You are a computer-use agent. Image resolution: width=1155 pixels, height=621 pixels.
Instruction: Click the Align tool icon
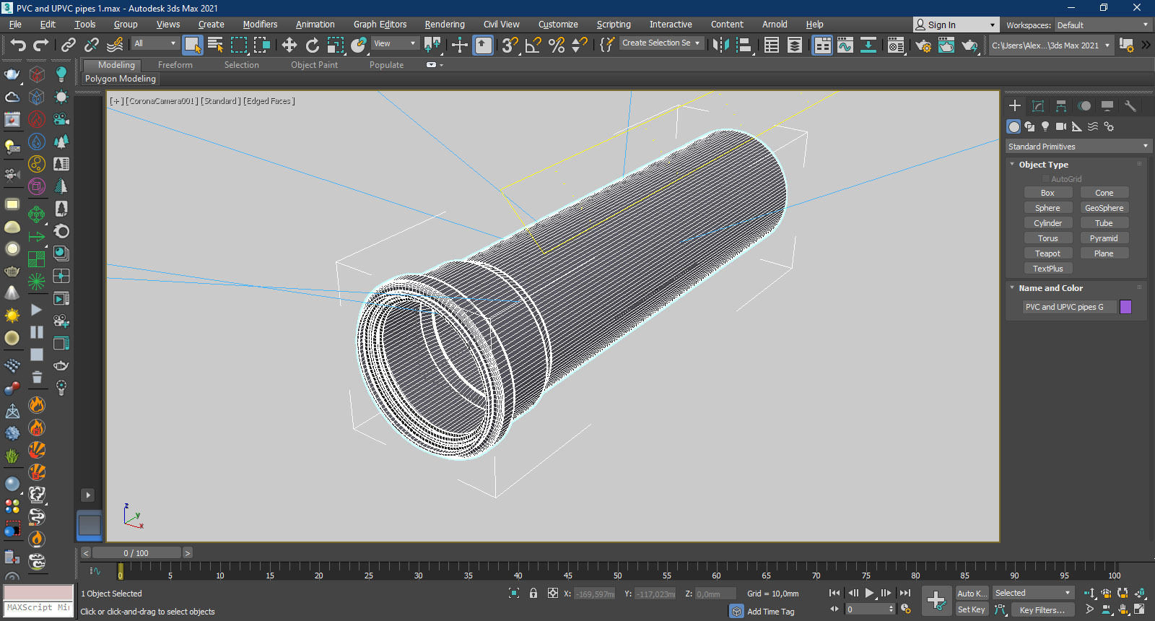744,45
